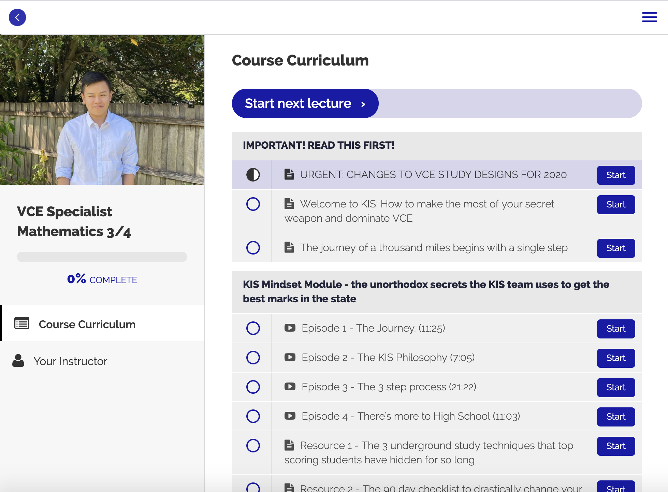Click the back arrow circle icon

click(17, 17)
